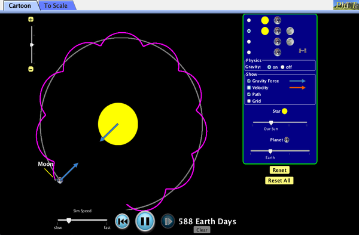This screenshot has height=235, width=359.
Task: Enable the Grid checkbox
Action: (x=249, y=101)
